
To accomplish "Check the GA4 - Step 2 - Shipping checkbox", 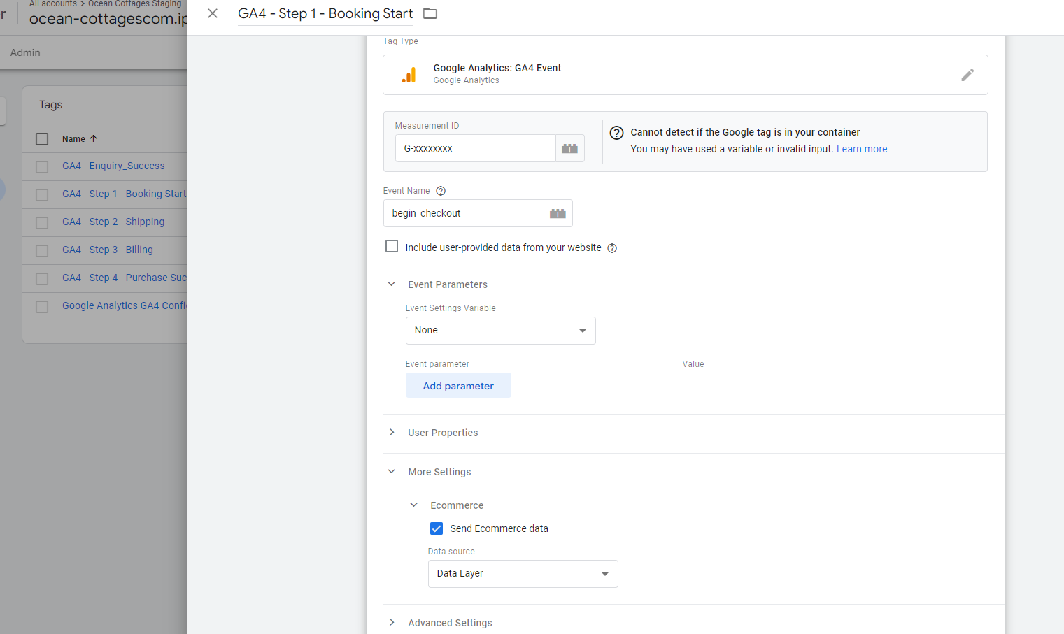I will [x=42, y=222].
